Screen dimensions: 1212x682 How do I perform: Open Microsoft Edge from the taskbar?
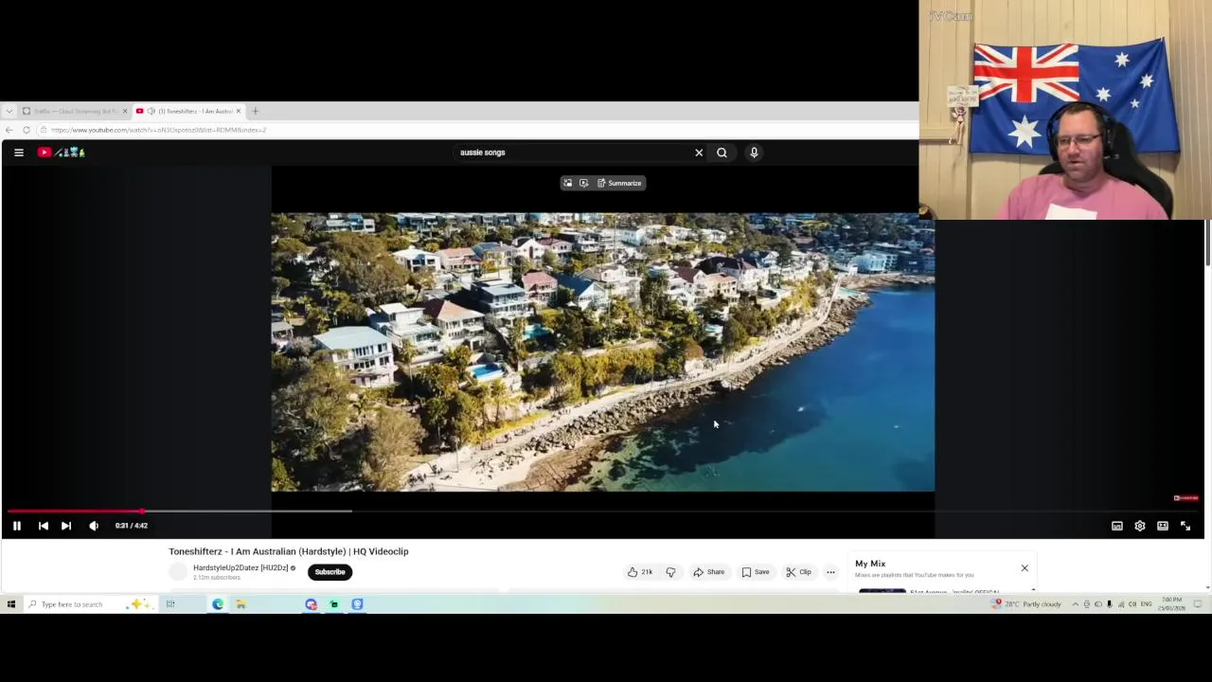coord(218,604)
